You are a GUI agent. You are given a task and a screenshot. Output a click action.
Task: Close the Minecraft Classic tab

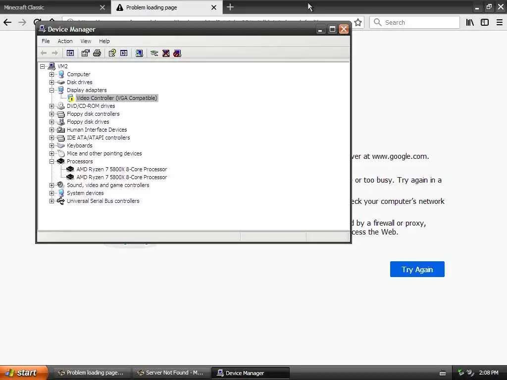pos(102,7)
